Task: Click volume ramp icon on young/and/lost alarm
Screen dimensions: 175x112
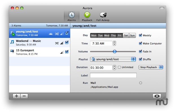Action: (62, 33)
